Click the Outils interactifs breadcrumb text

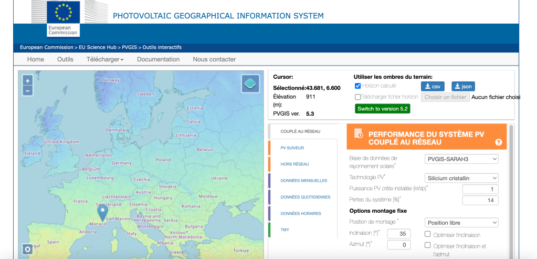162,47
